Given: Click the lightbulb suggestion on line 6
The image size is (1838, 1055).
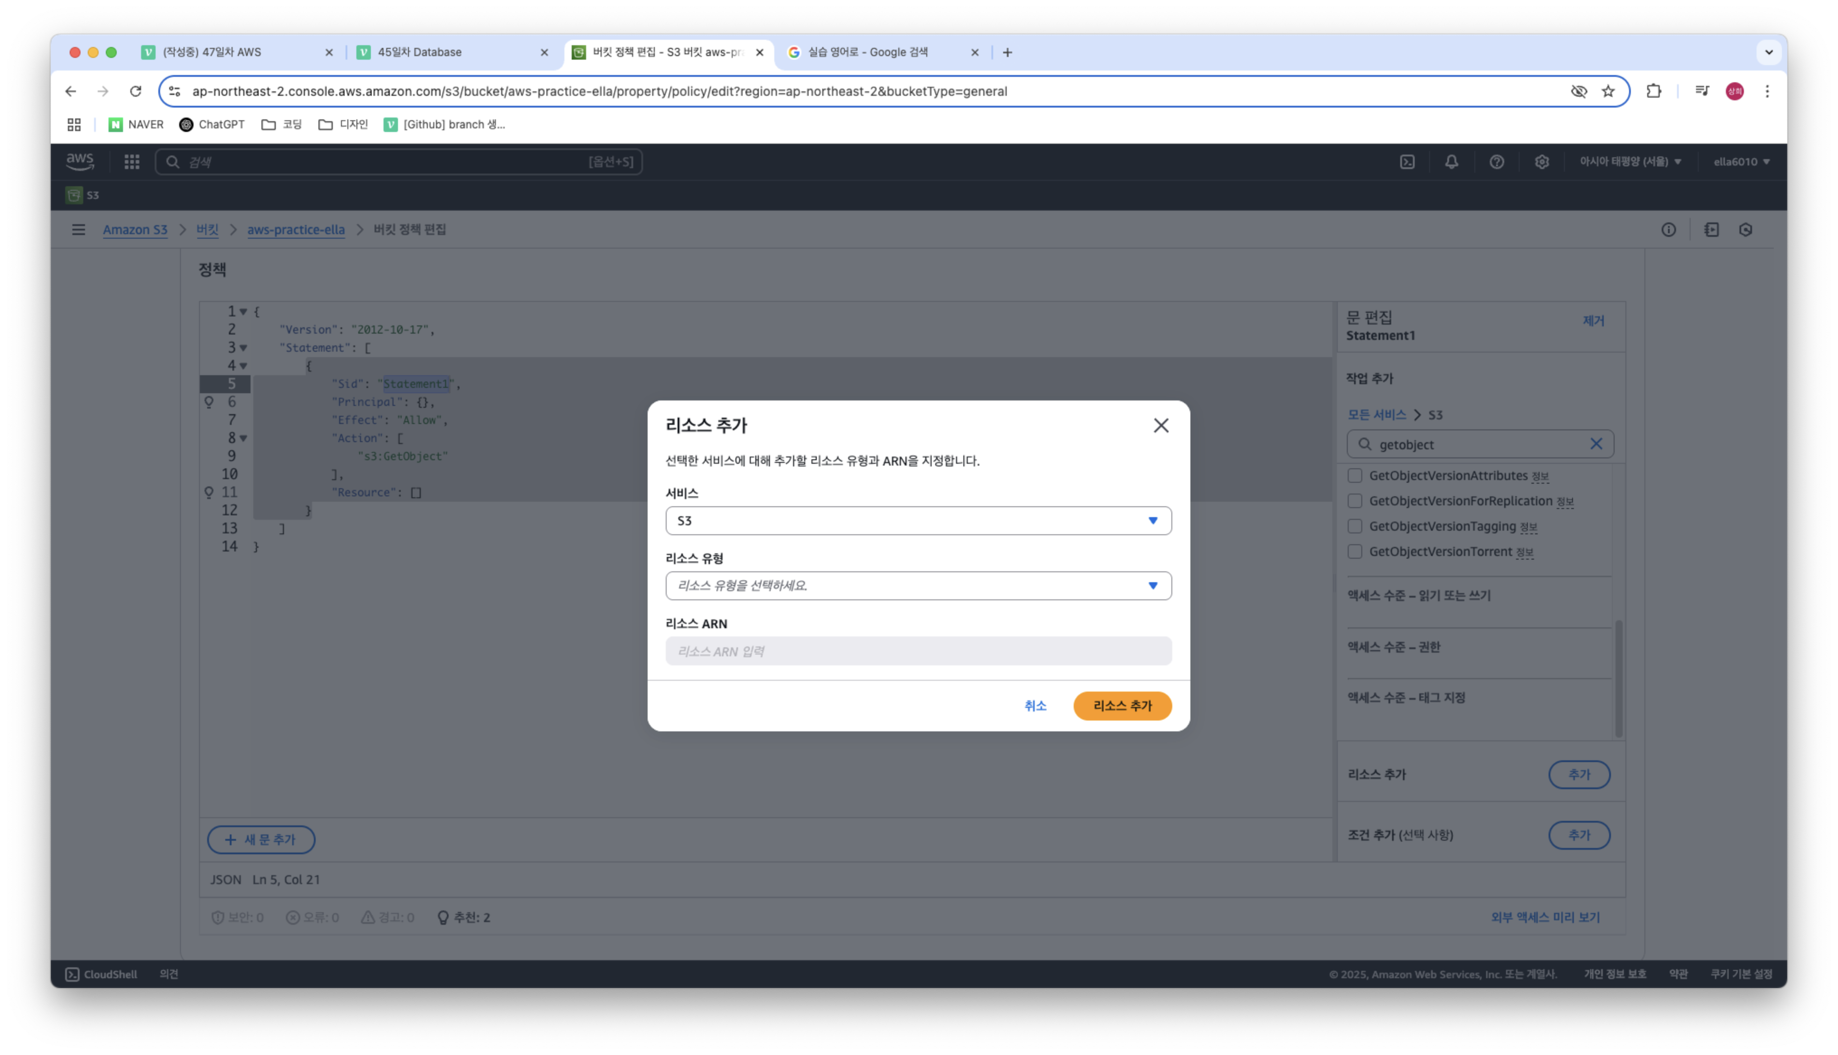Looking at the screenshot, I should click(x=209, y=402).
